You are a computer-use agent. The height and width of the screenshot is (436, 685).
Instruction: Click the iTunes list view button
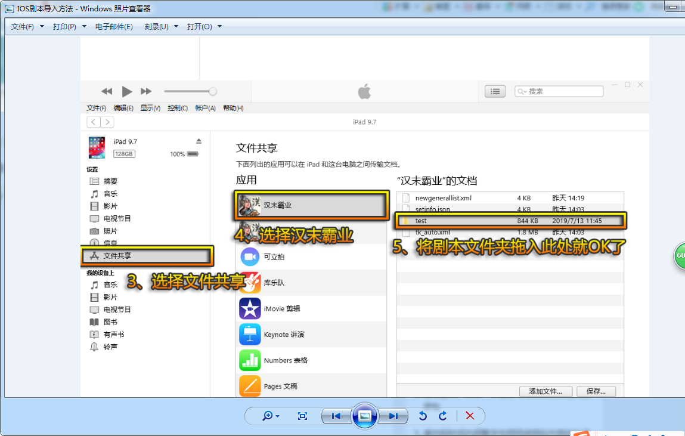pyautogui.click(x=495, y=91)
